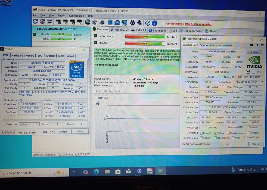Show hidden system tray icons chevron
This screenshot has height=190, width=267.
click(262, 169)
